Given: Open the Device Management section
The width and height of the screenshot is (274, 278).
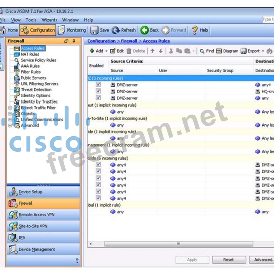Looking at the screenshot, I should click(37, 250).
